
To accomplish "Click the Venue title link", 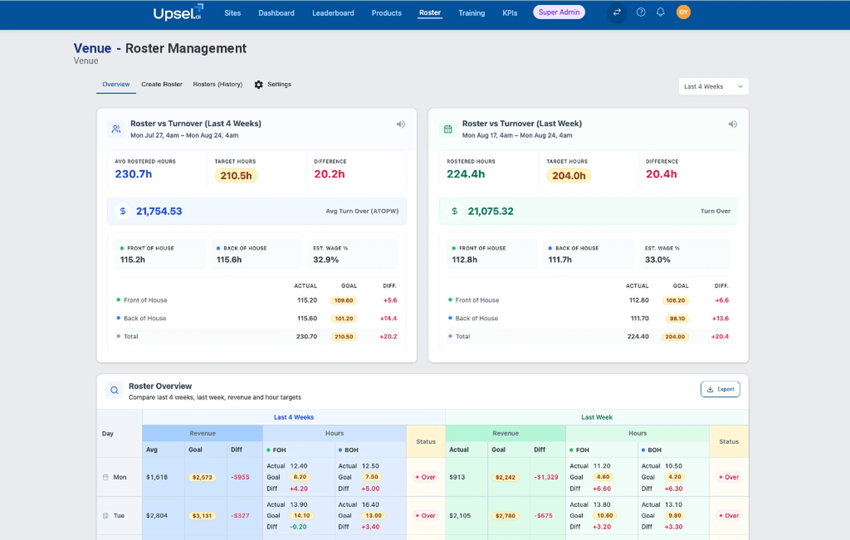I will coord(92,48).
